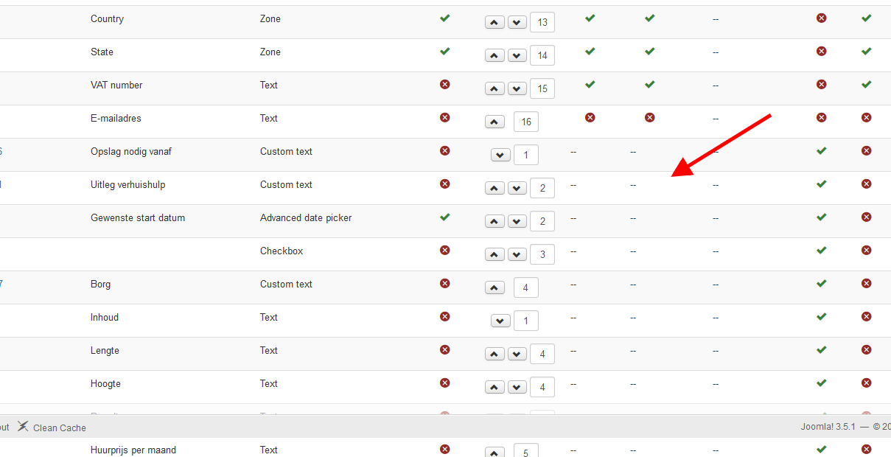891x457 pixels.
Task: Move VAT number field up
Action: click(495, 88)
